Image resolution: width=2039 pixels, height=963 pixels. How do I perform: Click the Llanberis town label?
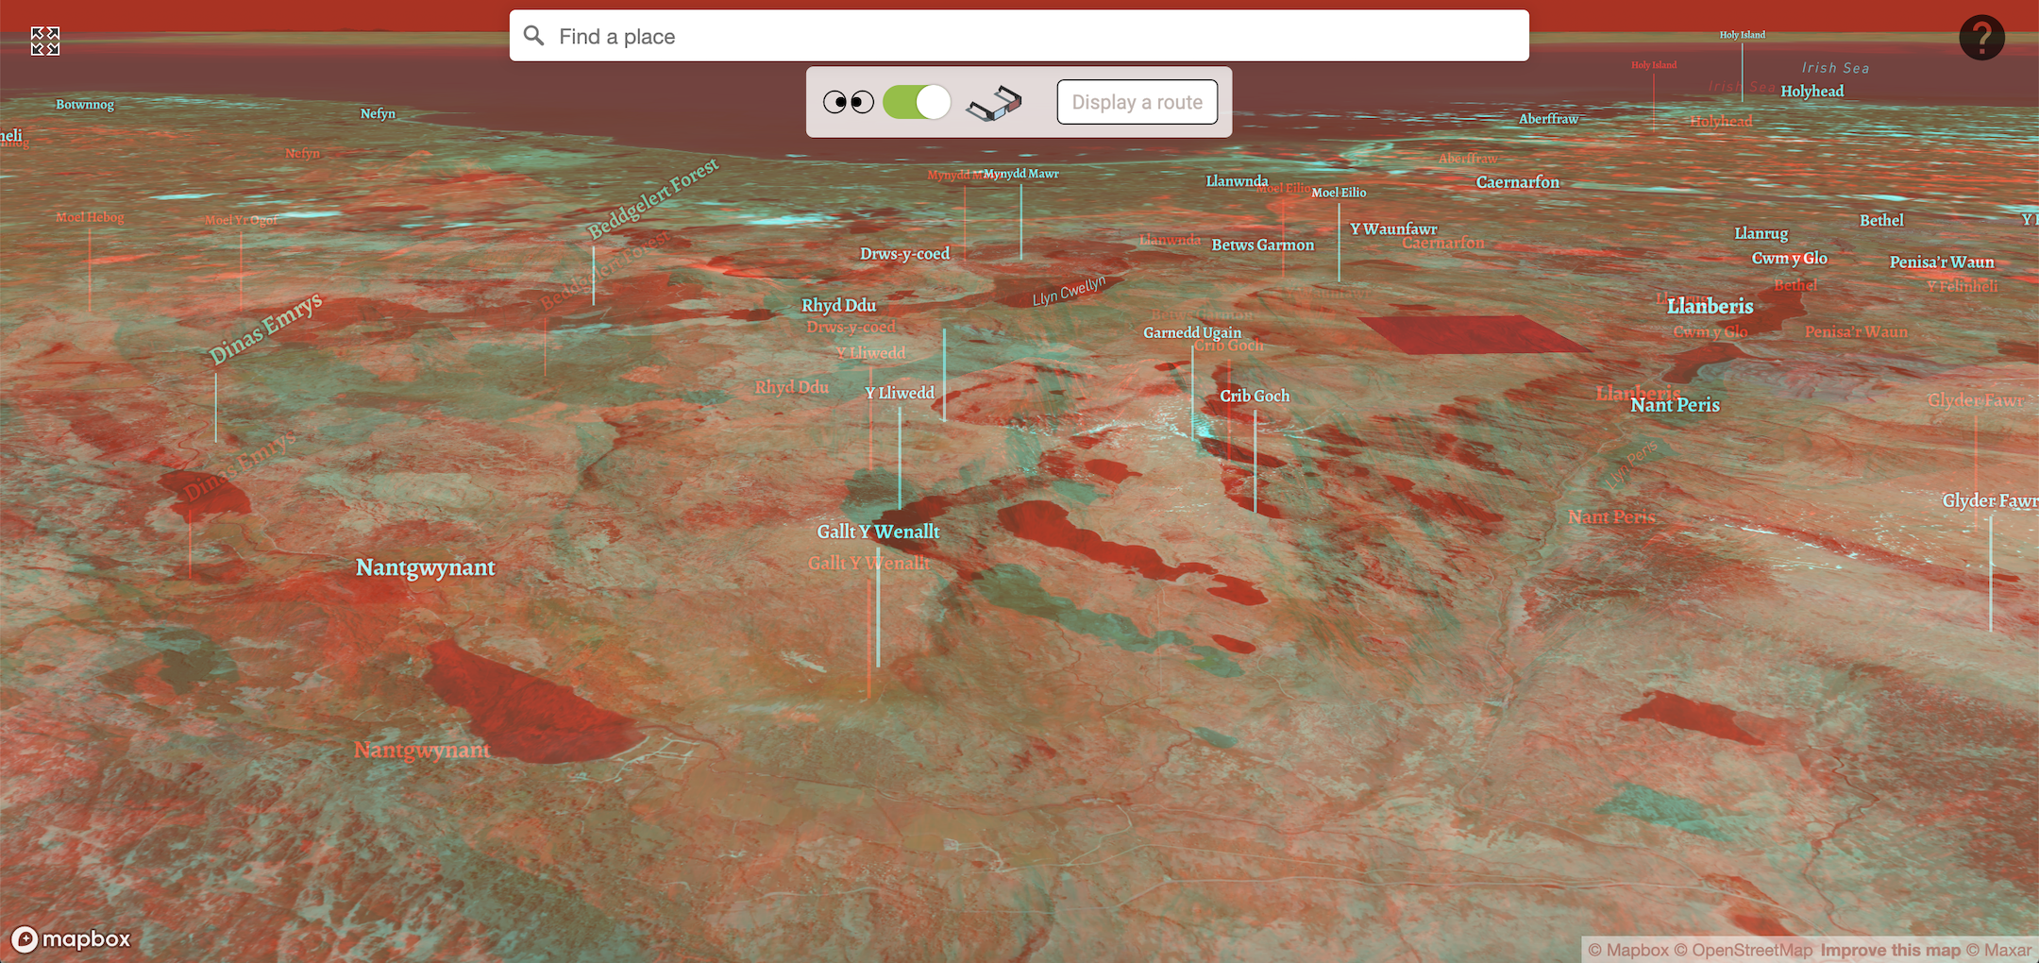tap(1710, 306)
